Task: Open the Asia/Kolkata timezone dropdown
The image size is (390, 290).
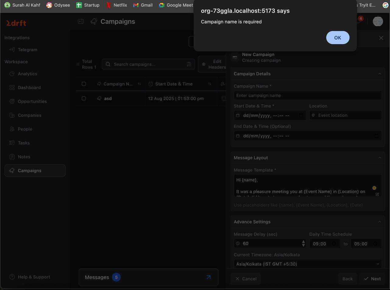Action: [307, 264]
